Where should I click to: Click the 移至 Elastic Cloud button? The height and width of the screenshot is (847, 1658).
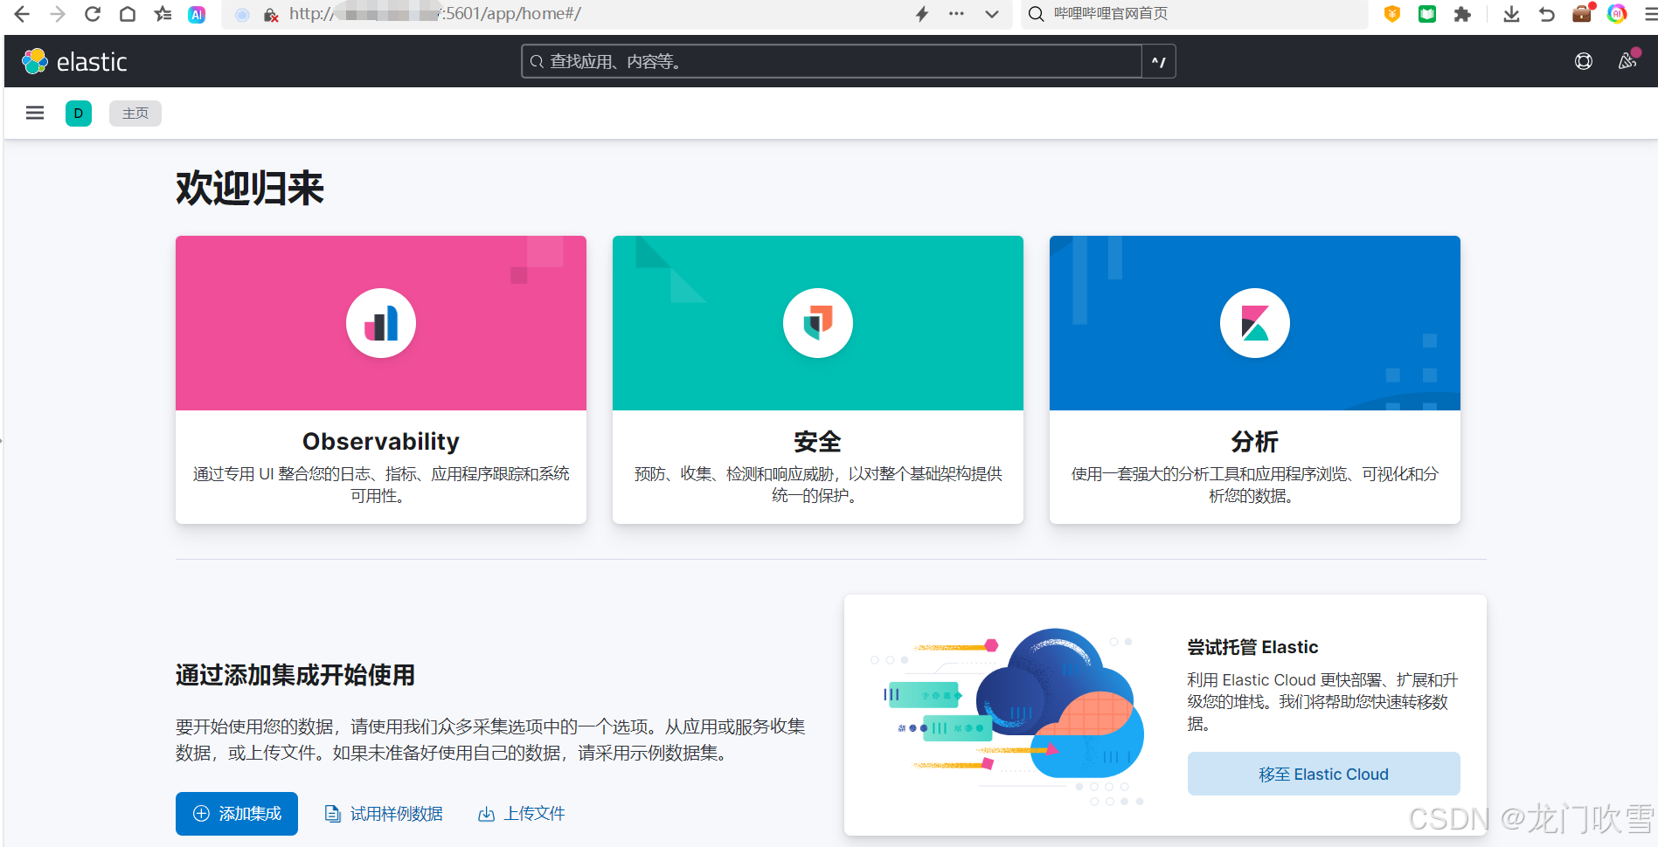(x=1324, y=774)
